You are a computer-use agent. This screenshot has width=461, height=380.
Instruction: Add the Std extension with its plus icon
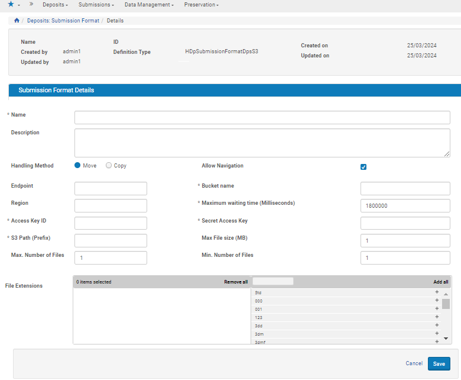point(437,292)
